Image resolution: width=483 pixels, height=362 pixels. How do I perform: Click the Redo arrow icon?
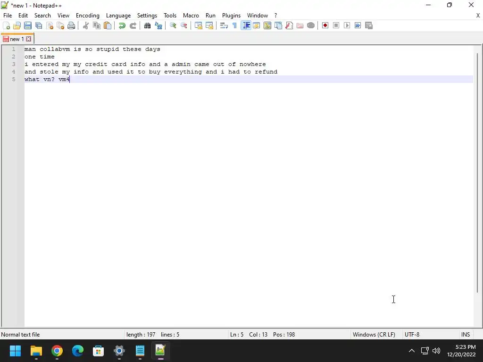coord(133,25)
